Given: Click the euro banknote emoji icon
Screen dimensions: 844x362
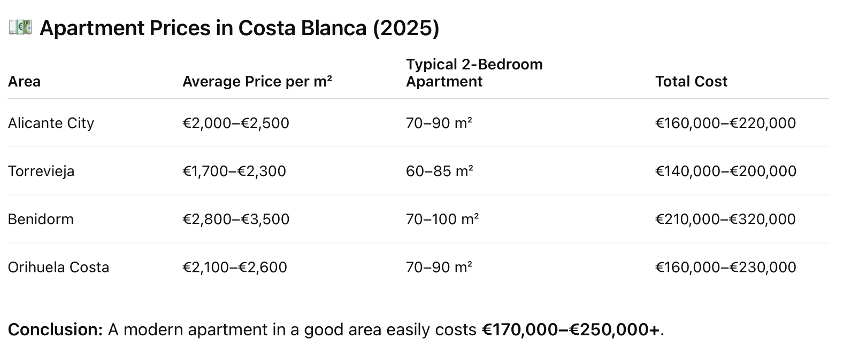Looking at the screenshot, I should click(20, 27).
